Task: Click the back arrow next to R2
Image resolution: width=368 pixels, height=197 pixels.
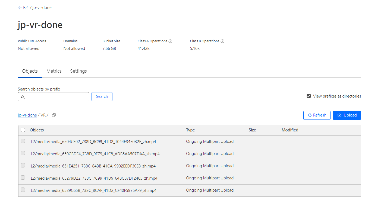Action: (20, 8)
